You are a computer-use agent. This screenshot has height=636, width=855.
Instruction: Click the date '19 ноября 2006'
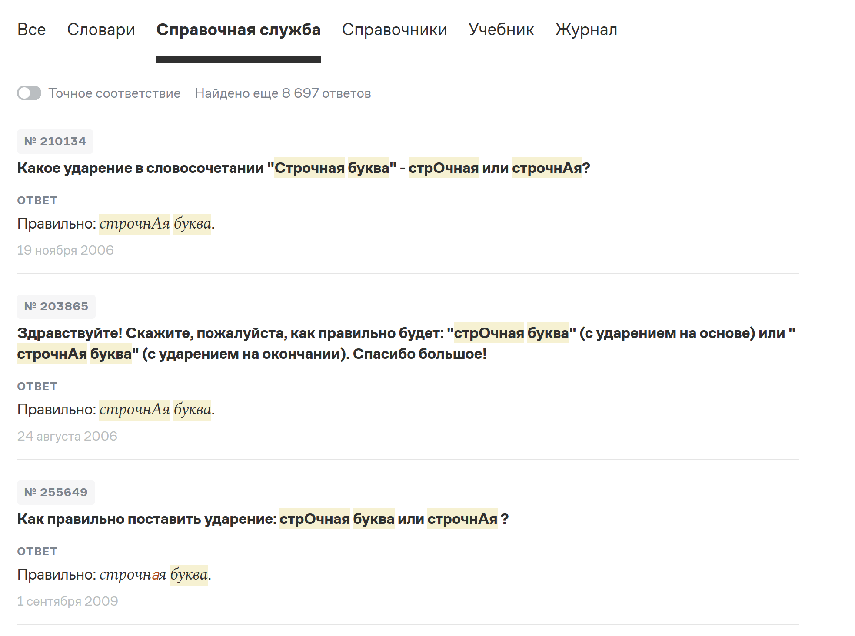click(65, 250)
